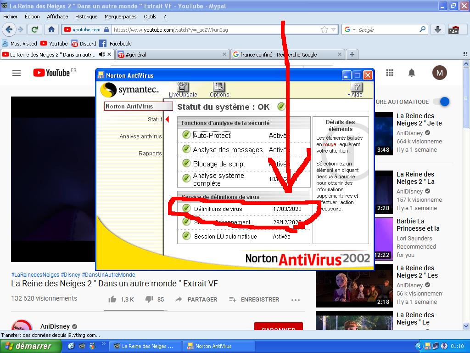The width and height of the screenshot is (470, 353).
Task: Open the list-all-tabs button
Action: (465, 54)
